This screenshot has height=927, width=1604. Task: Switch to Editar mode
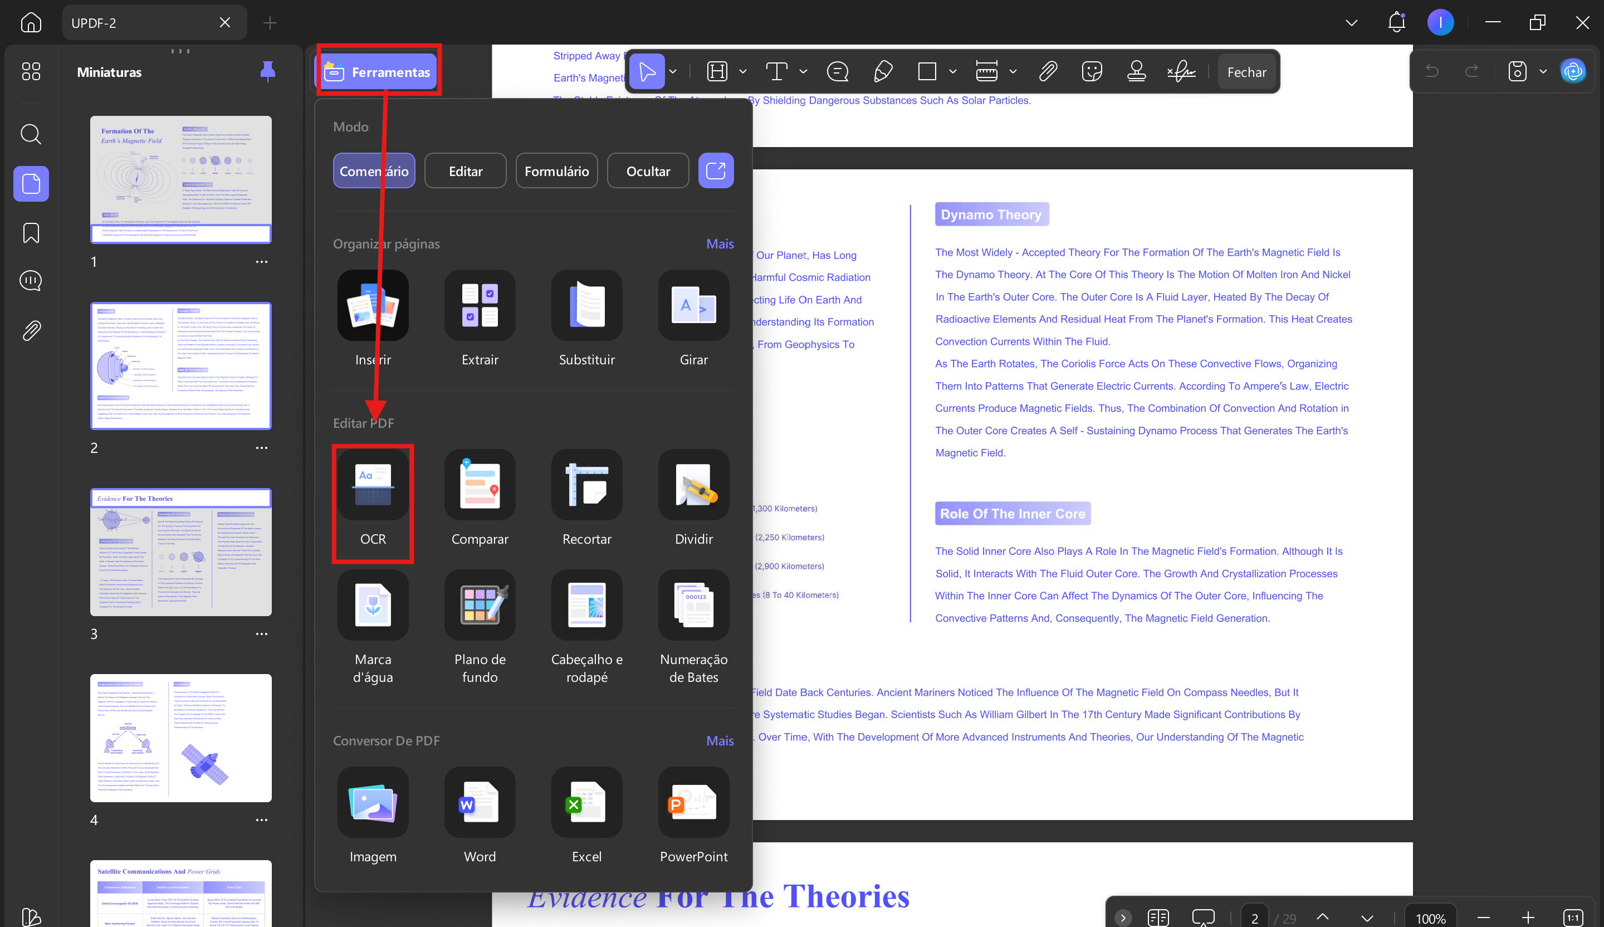click(465, 171)
